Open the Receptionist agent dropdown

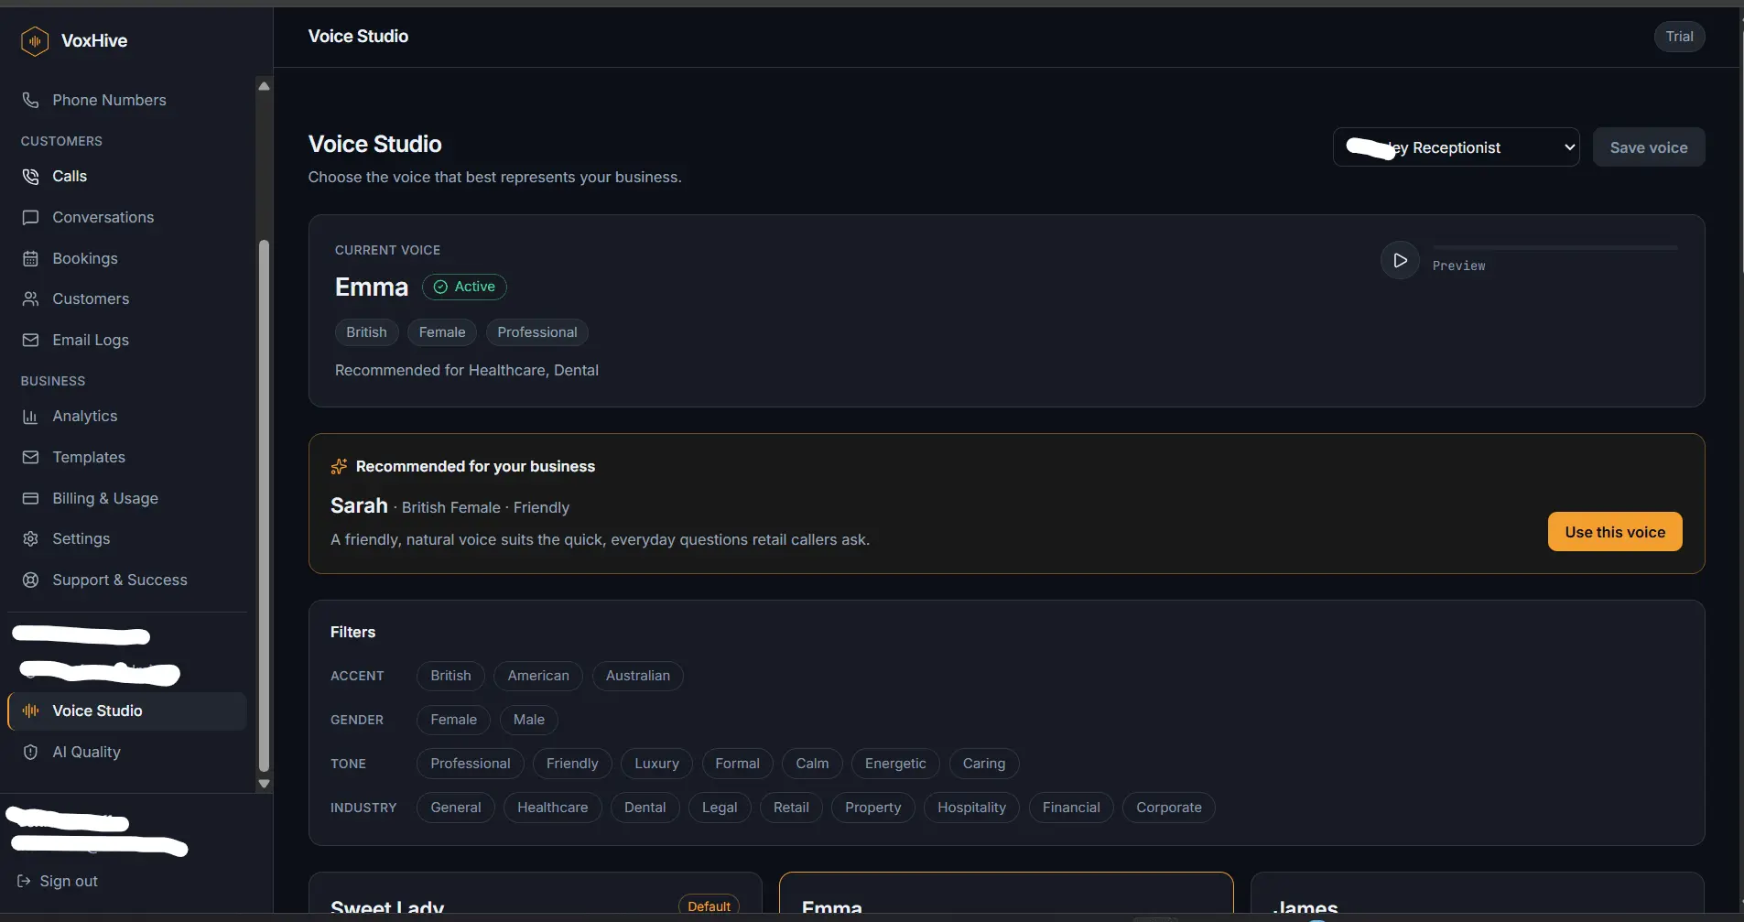1456,147
